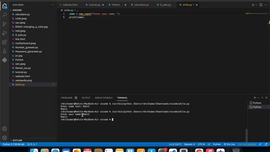Click errors and warnings count in status bar

pos(32,144)
